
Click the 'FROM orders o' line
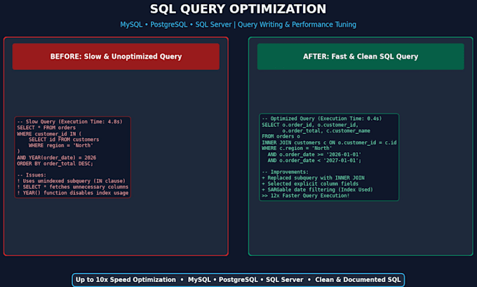[x=281, y=136]
